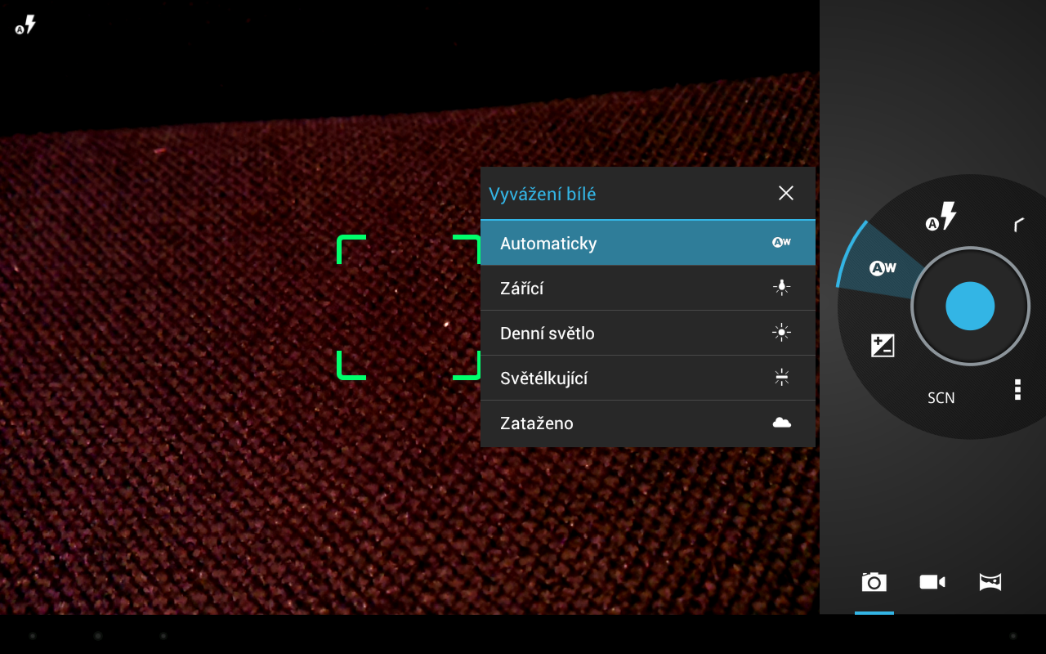Screen dimensions: 1046x654
Task: Tap the white balance AW dial icon
Action: click(883, 268)
